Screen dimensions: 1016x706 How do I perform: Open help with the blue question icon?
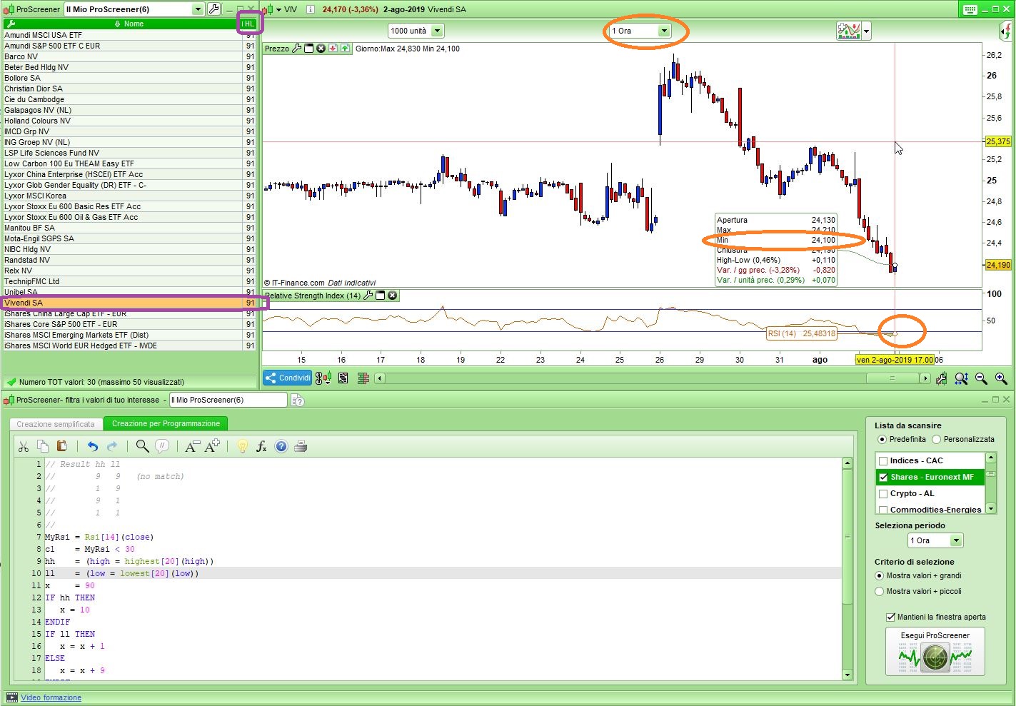pyautogui.click(x=281, y=447)
